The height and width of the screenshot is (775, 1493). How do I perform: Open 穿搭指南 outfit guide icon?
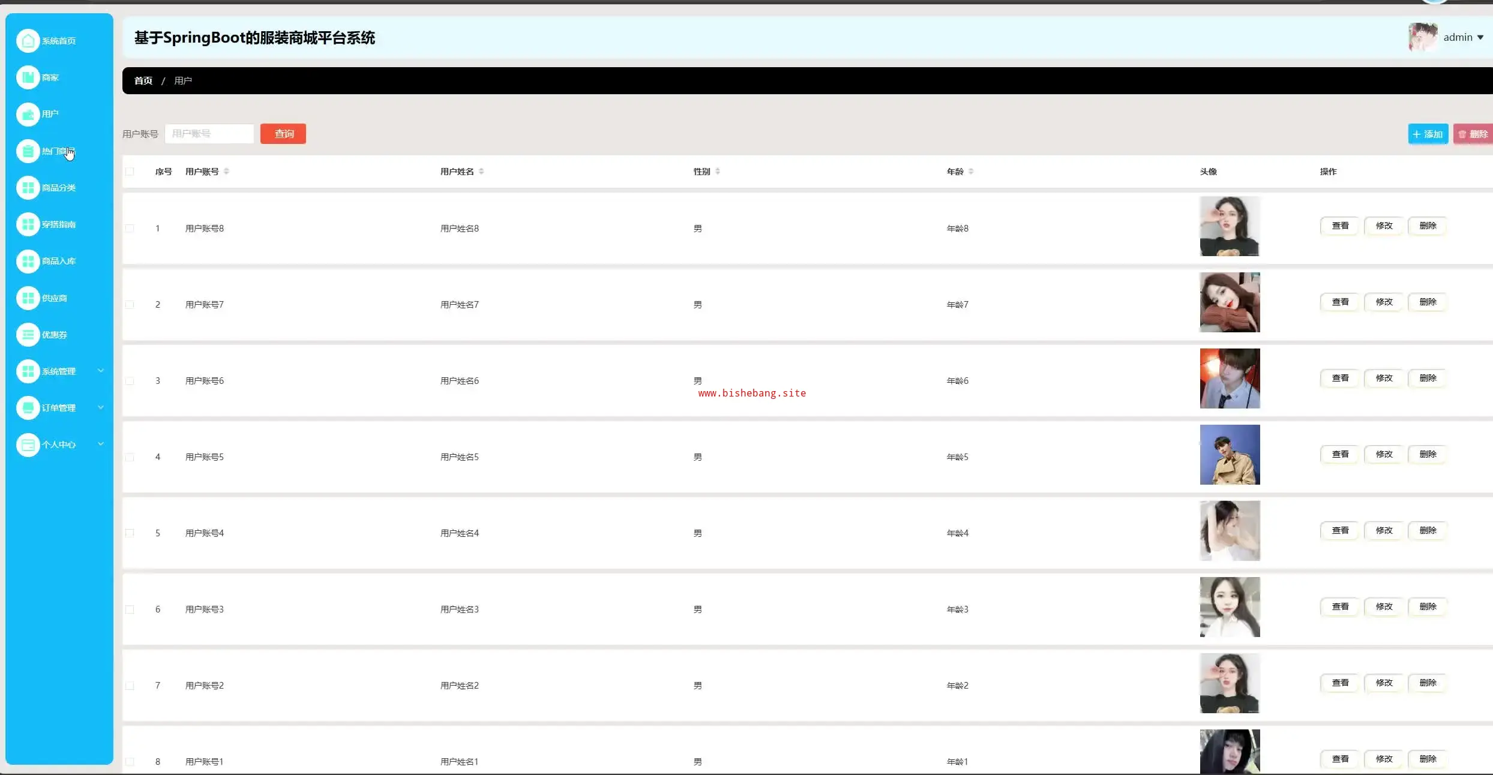coord(28,224)
